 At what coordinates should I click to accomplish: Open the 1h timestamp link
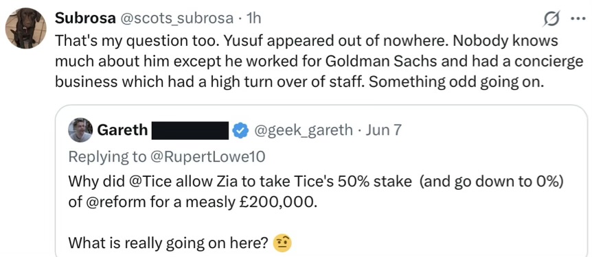pyautogui.click(x=253, y=18)
